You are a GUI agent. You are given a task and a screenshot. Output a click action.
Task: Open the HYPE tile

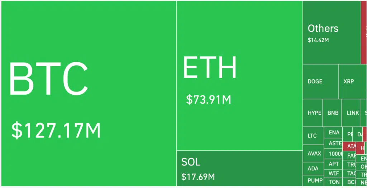313,113
